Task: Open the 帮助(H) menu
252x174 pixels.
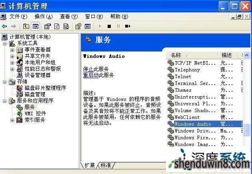Action: click(x=119, y=16)
